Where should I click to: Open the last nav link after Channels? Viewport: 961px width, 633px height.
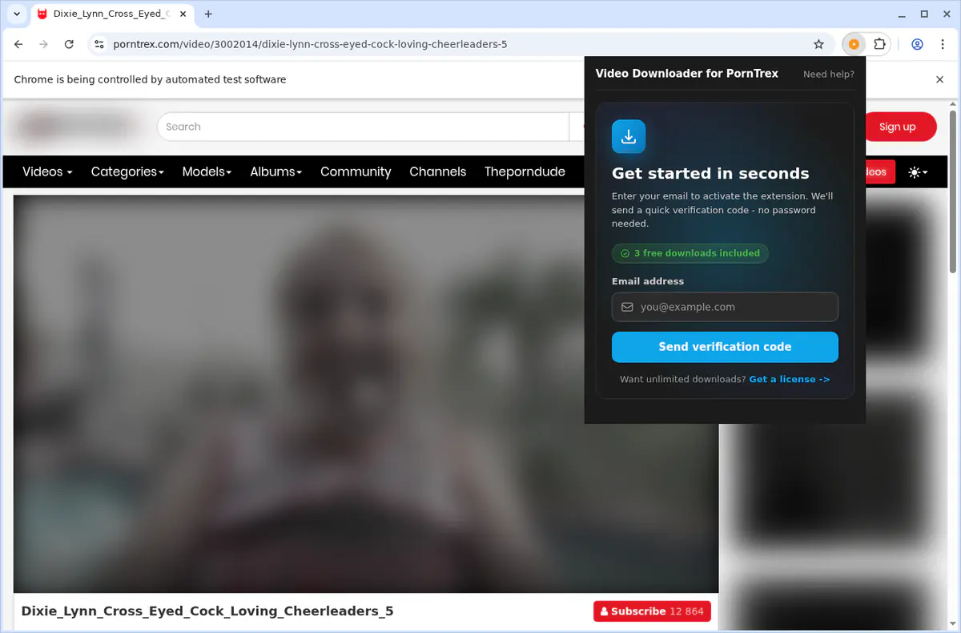point(525,171)
